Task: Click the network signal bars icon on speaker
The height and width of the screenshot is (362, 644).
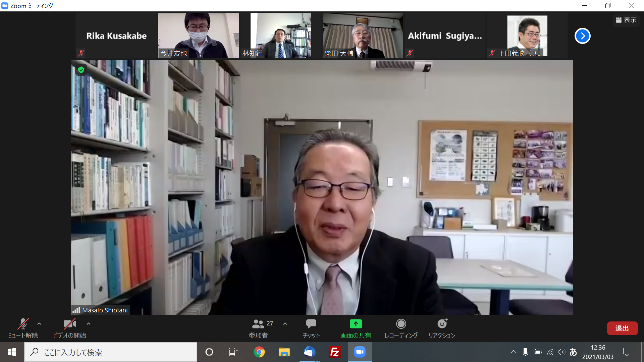Action: (76, 310)
